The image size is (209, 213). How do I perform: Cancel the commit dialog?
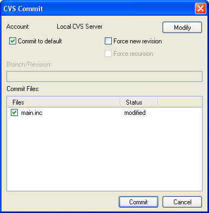pyautogui.click(x=182, y=202)
